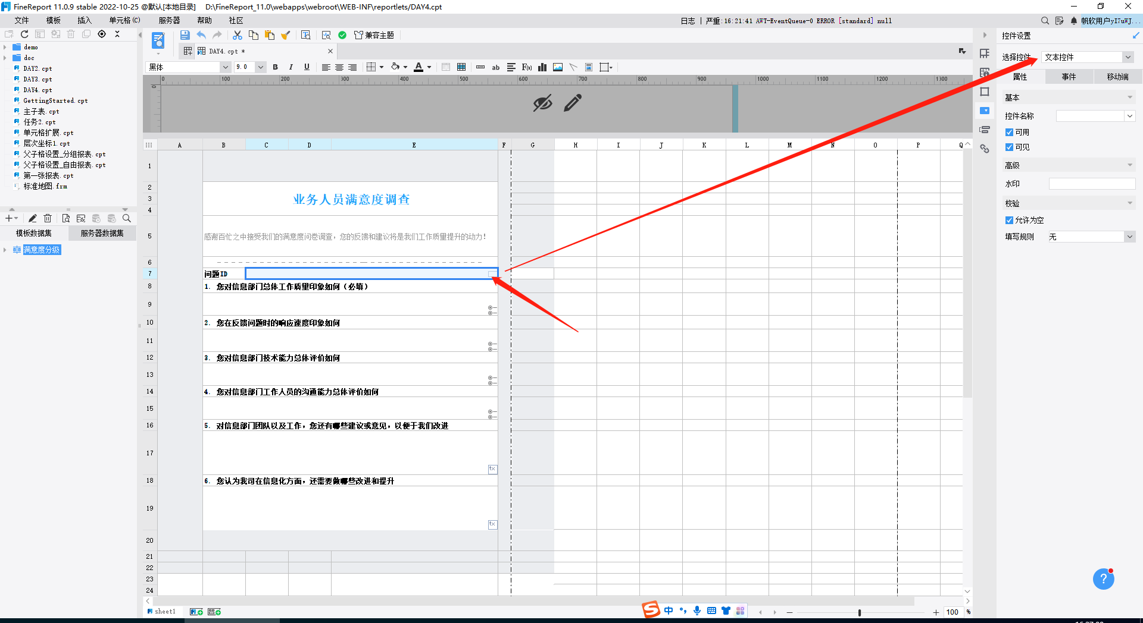
Task: Open the 模板 menu
Action: (54, 20)
